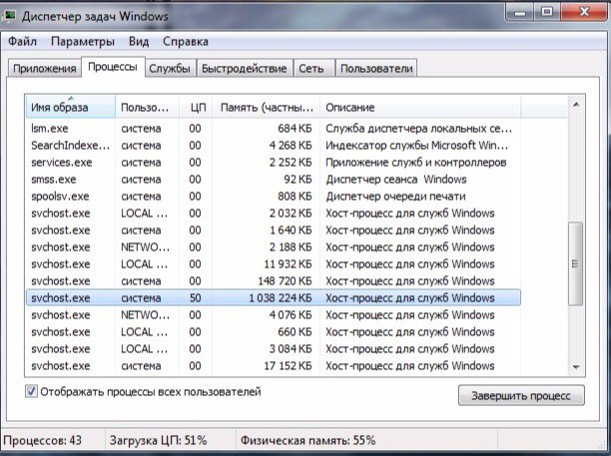This screenshot has height=456, width=611.
Task: Click the 684 КБ memory cell
Action: [295, 128]
